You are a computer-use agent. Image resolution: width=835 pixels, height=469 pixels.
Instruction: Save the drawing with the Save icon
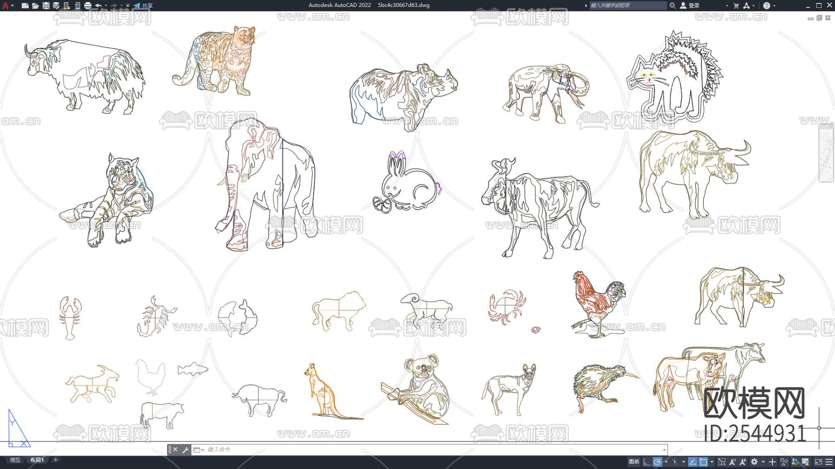pos(46,6)
